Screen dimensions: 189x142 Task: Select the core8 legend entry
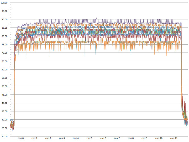128,138
